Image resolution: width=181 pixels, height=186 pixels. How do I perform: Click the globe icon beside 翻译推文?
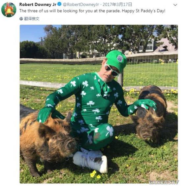(x=21, y=18)
